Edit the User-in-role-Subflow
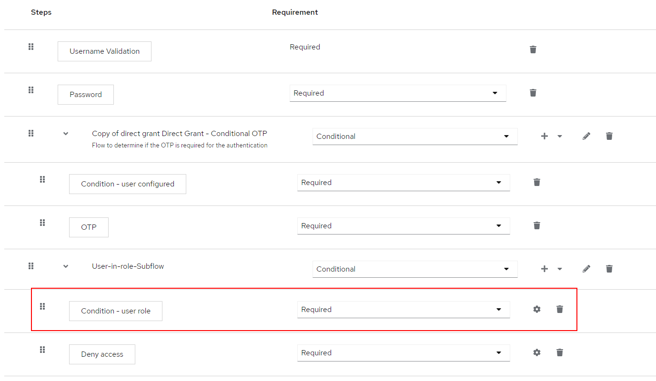This screenshot has height=381, width=656. pos(586,268)
